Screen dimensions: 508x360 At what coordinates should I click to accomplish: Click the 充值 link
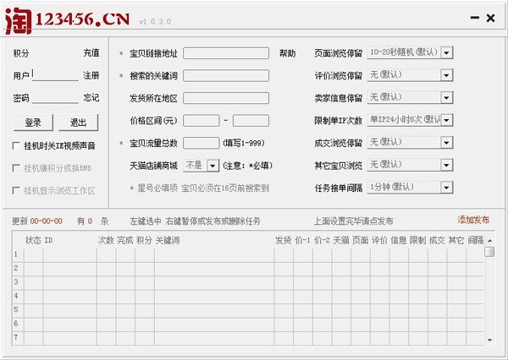coord(91,52)
